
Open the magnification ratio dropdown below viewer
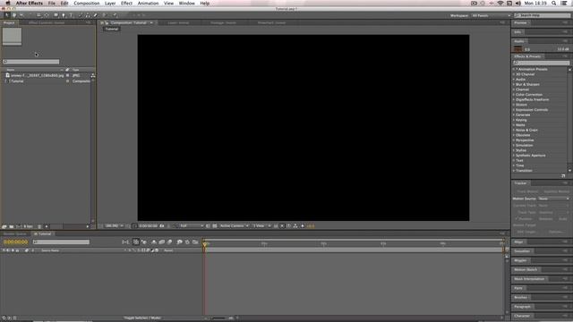(115, 226)
